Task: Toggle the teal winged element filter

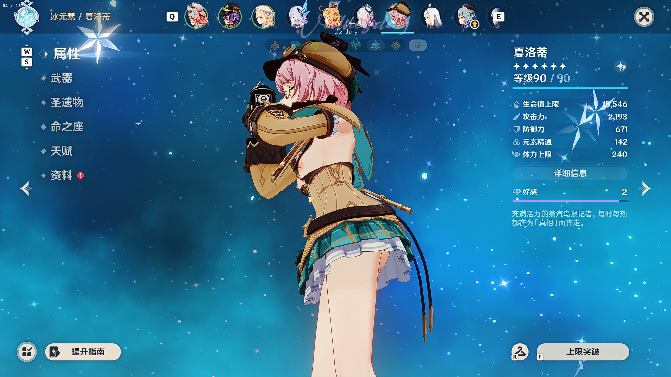Action: point(355,46)
